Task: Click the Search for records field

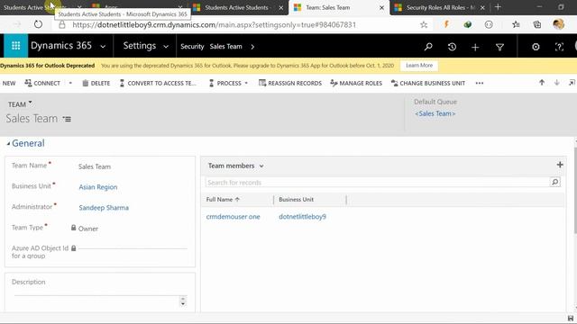Action: (378, 182)
